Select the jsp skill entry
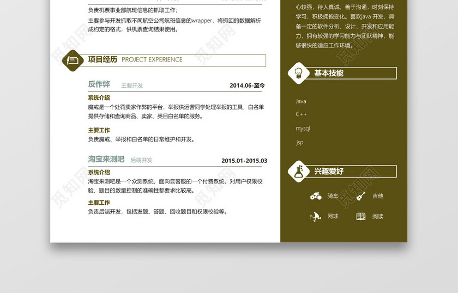This screenshot has height=293, width=458. pyautogui.click(x=299, y=142)
